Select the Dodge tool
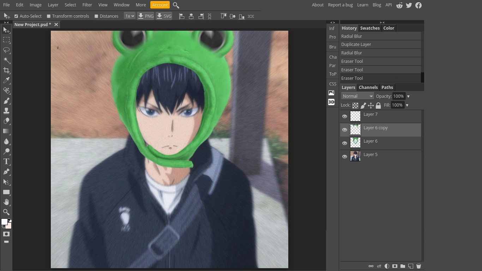 pos(6,151)
